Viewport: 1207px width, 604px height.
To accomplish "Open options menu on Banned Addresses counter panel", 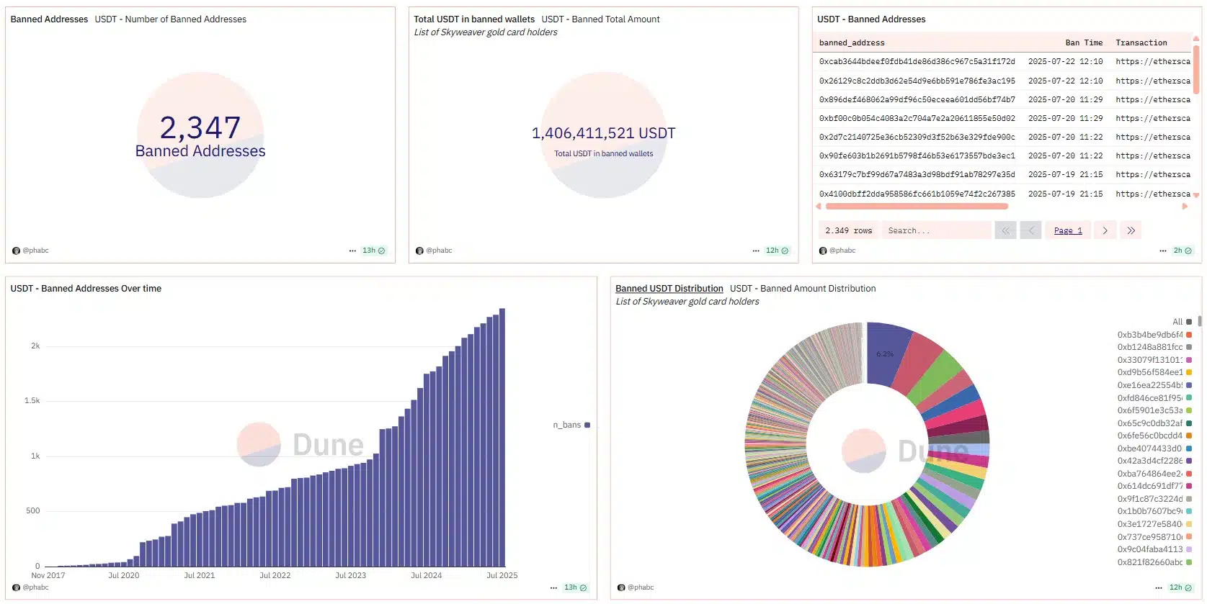I will click(x=352, y=251).
